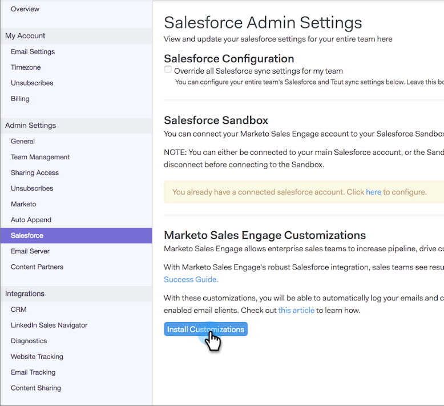The height and width of the screenshot is (406, 444).
Task: Open Website Tracking integration settings
Action: click(37, 357)
